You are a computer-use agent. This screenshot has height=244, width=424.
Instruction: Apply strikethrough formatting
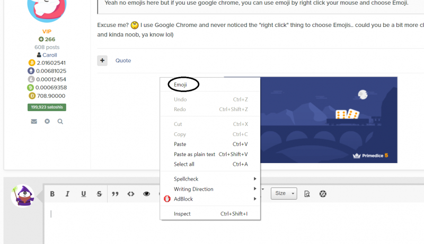tap(99, 194)
